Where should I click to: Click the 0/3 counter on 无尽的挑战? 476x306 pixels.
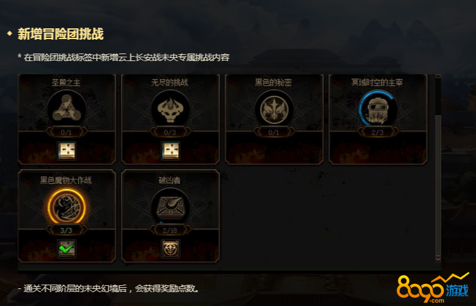170,132
